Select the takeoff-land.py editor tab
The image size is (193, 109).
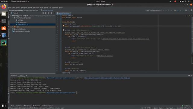64,13
